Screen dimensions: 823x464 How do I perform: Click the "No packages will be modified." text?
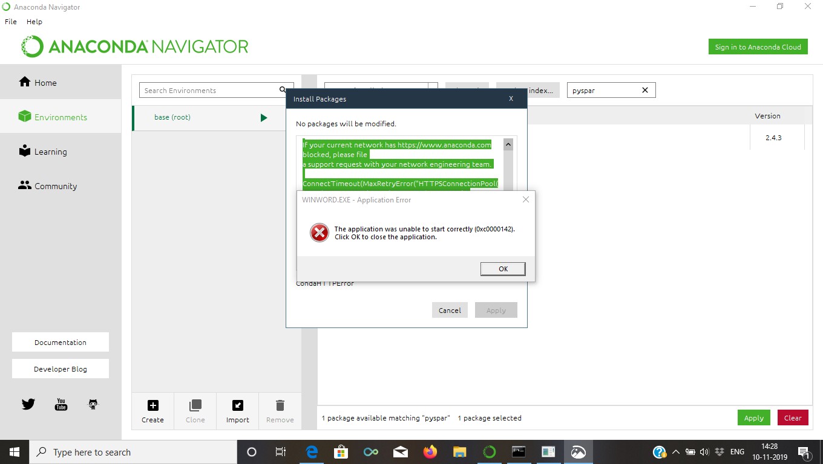tap(346, 124)
